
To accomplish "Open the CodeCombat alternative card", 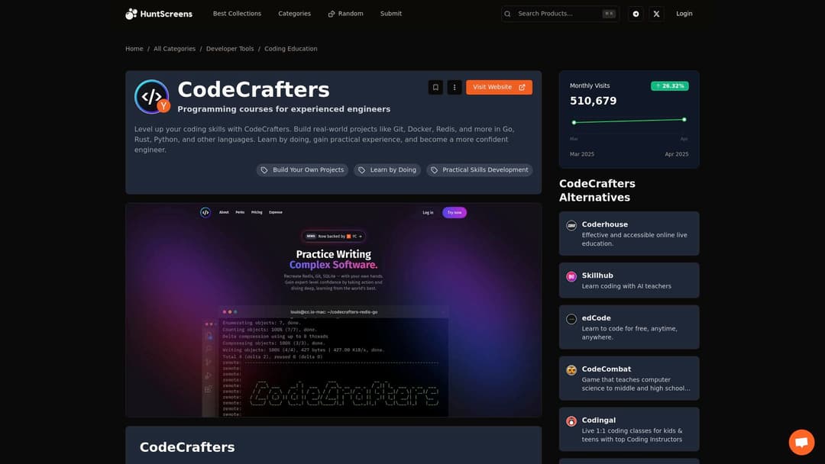I will pyautogui.click(x=629, y=378).
